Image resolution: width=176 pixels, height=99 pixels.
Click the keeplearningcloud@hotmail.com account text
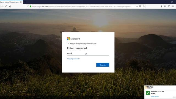click(x=83, y=43)
